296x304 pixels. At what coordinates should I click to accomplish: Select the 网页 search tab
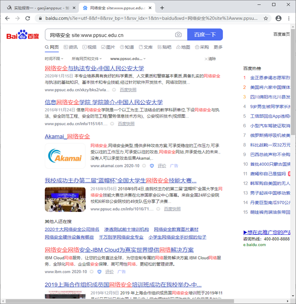pyautogui.click(x=52, y=47)
